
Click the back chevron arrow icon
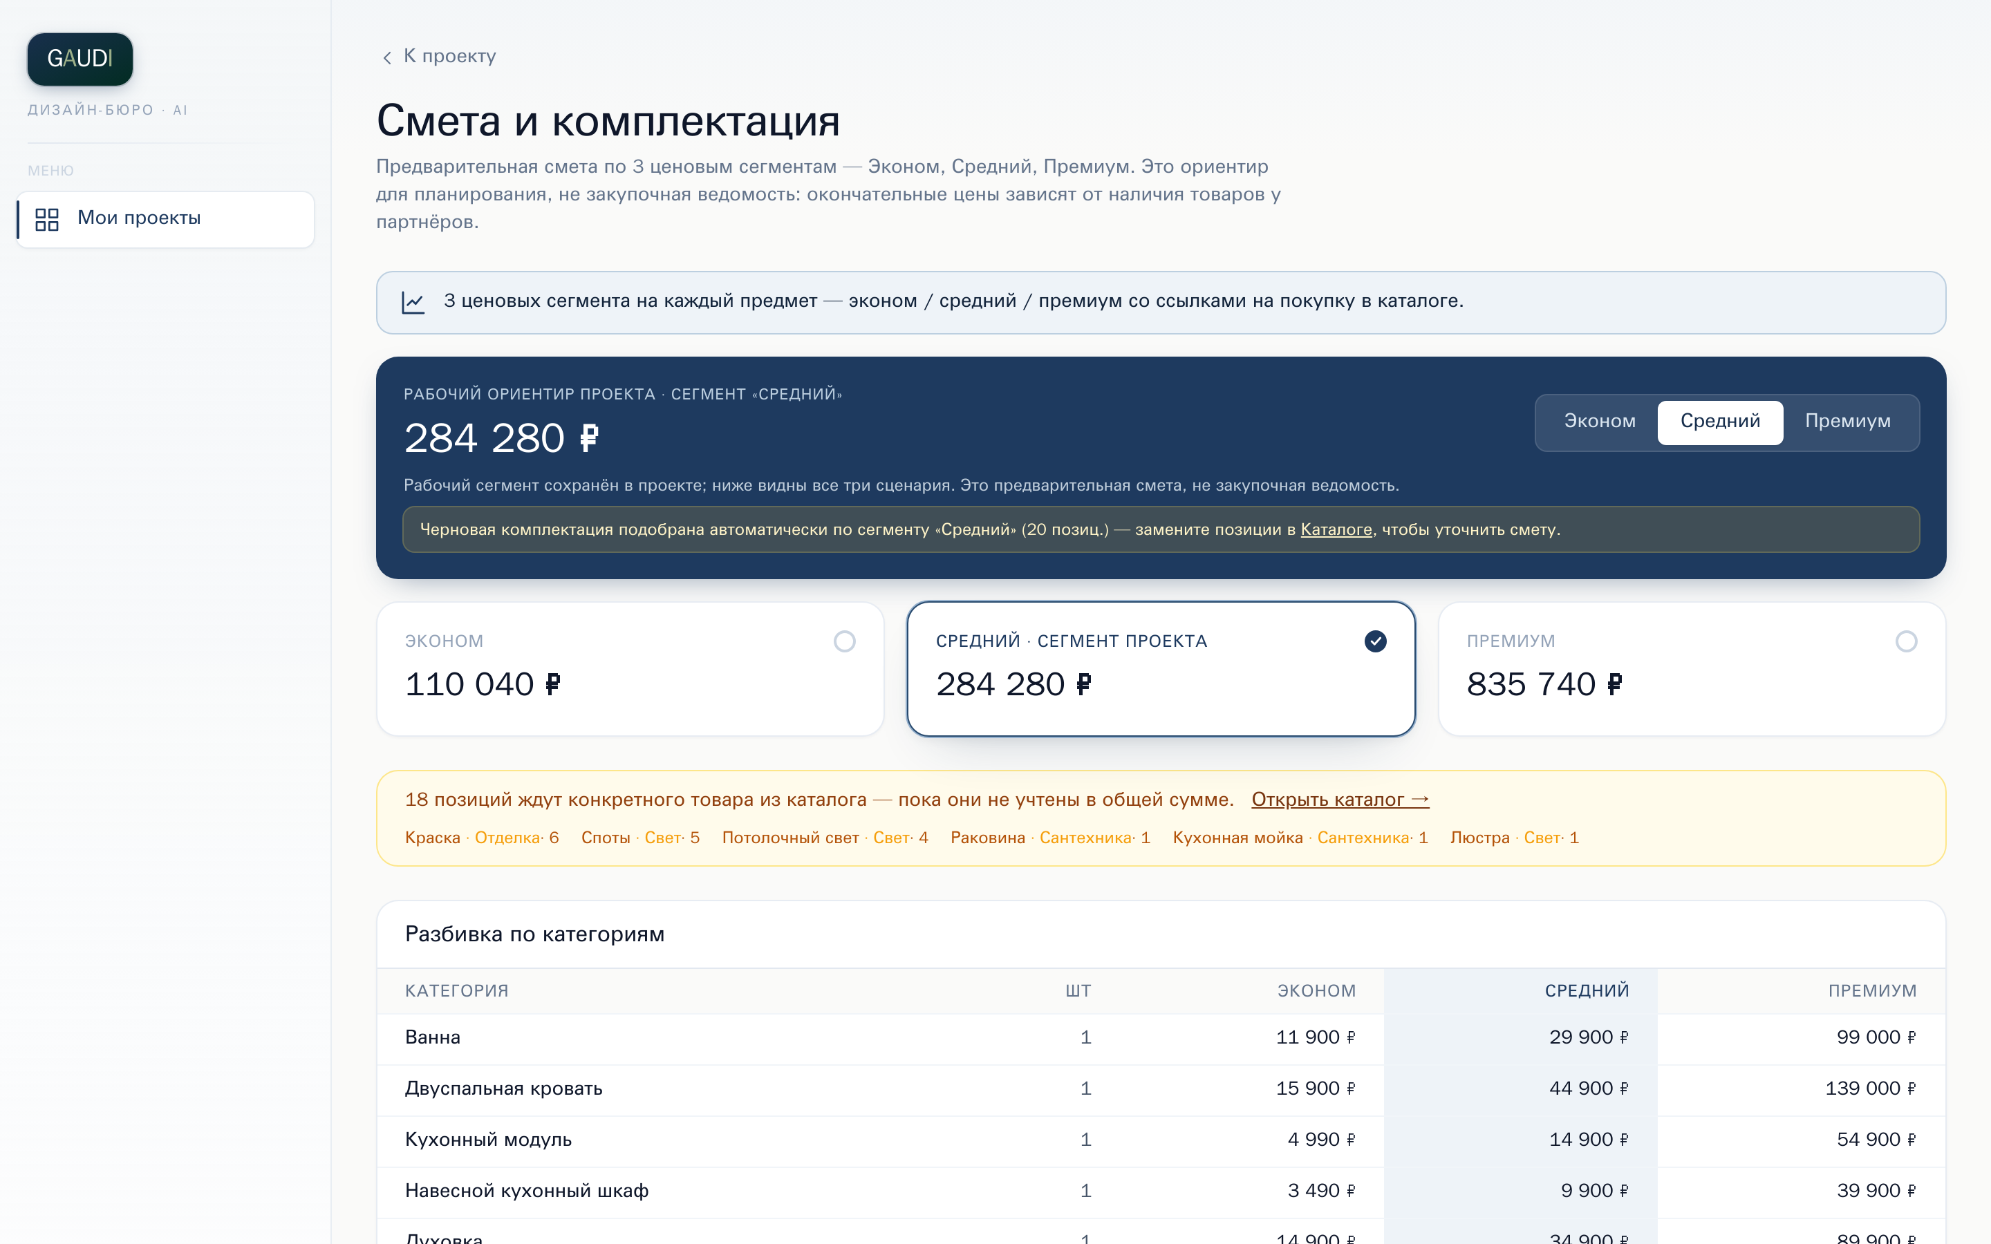386,57
